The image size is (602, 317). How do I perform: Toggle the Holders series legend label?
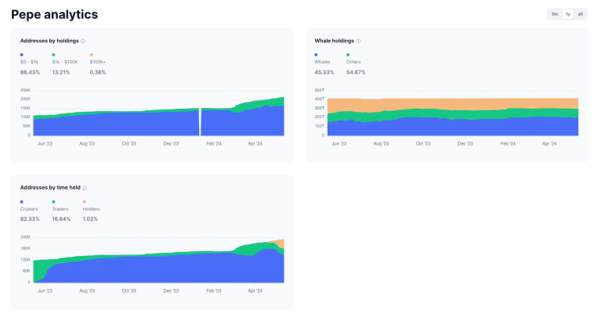91,209
